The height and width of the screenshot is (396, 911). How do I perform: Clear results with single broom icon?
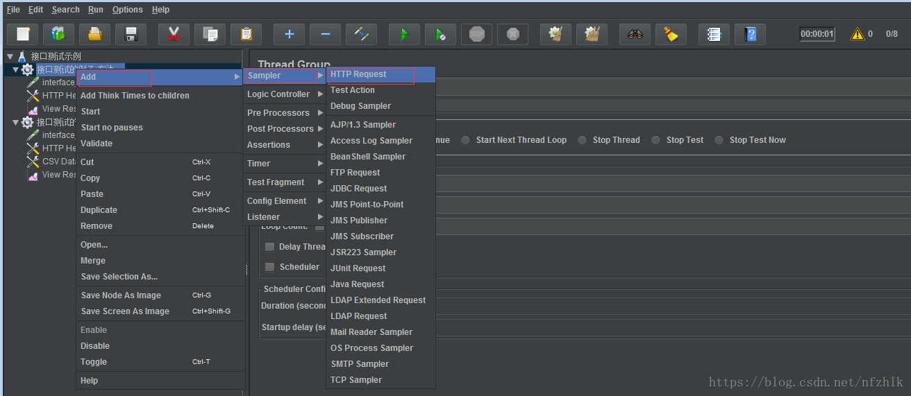[555, 34]
